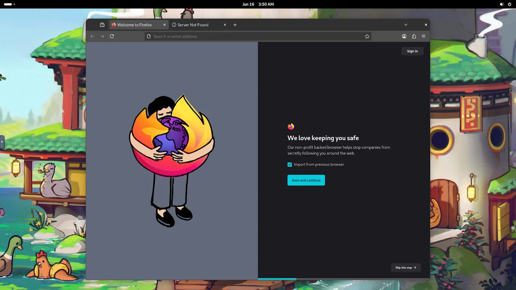Click the Firefox logo above the heading

point(291,126)
